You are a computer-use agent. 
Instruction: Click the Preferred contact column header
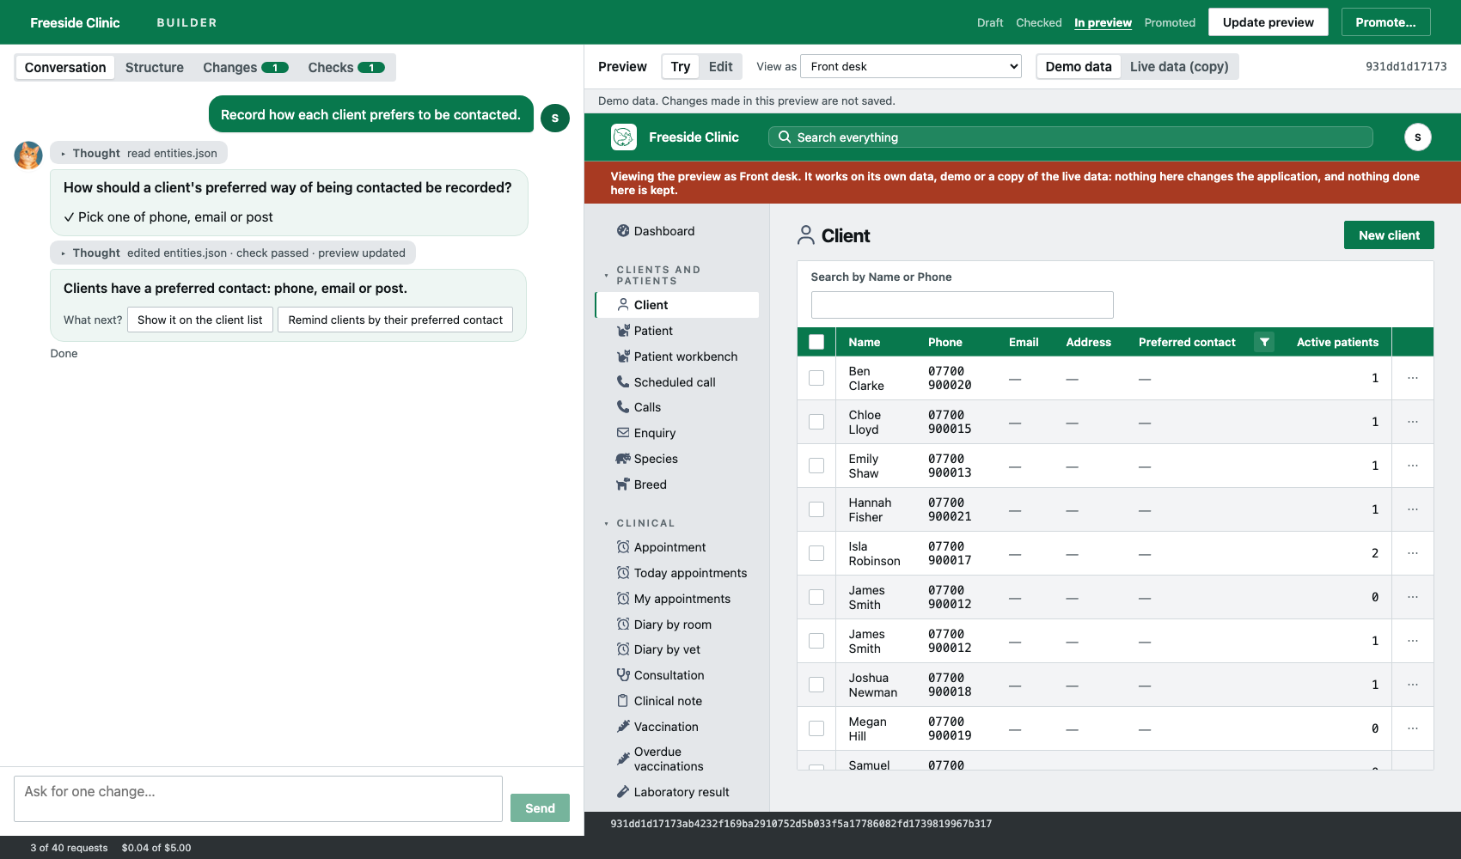click(x=1187, y=342)
